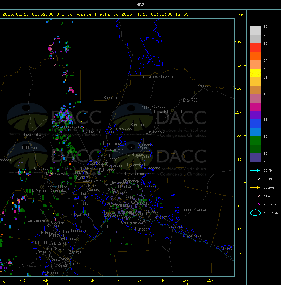The image size is (281, 285).
Task: Select the royal blue swatch in dBZ scale
Action: tap(255, 124)
